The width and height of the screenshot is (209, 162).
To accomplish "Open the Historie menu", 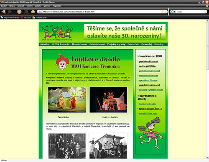I will (30, 6).
